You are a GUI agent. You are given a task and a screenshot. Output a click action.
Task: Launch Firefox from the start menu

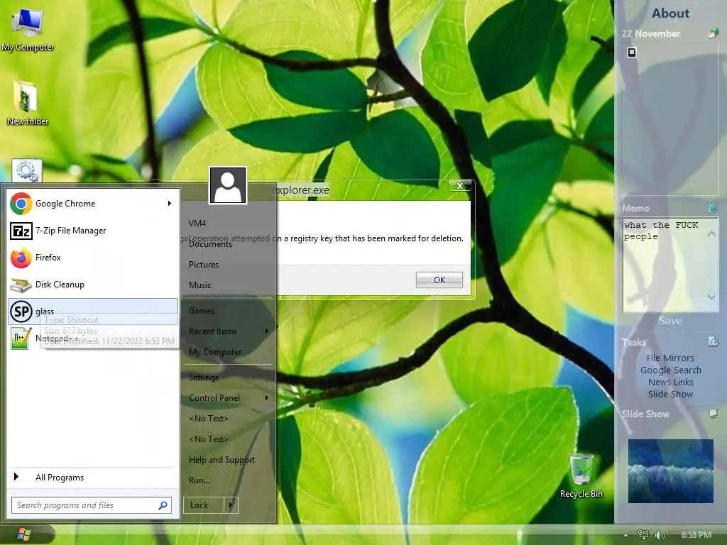(x=93, y=258)
